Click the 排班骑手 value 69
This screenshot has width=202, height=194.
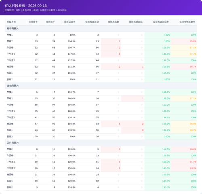point(54,67)
